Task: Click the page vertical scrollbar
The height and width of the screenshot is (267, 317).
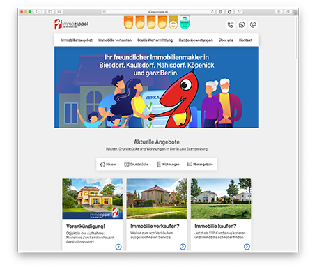Action: coord(297,37)
